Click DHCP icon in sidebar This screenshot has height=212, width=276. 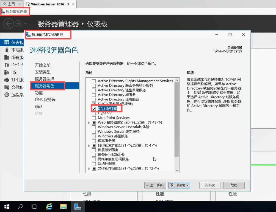tap(7, 65)
